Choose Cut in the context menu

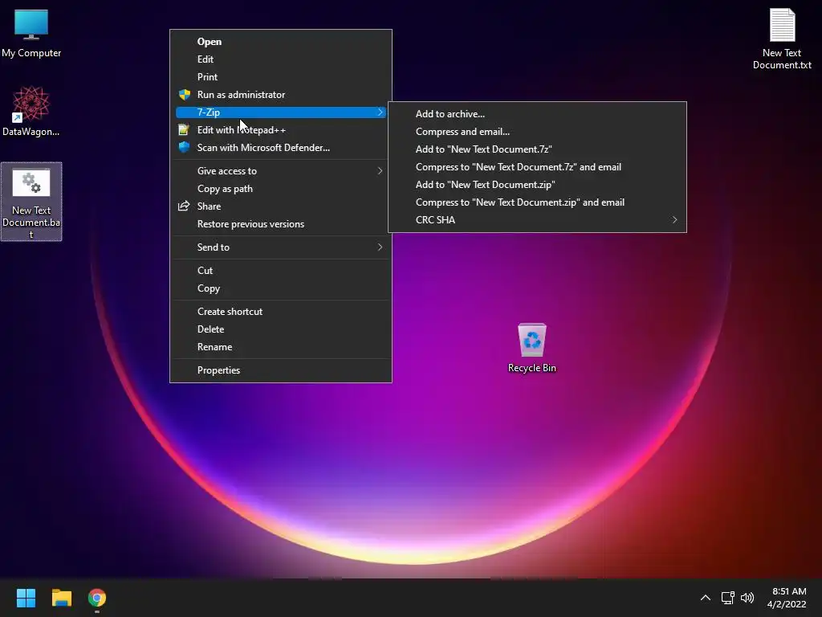point(280,270)
